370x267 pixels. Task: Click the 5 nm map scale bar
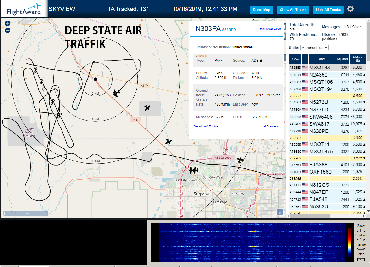click(25, 213)
